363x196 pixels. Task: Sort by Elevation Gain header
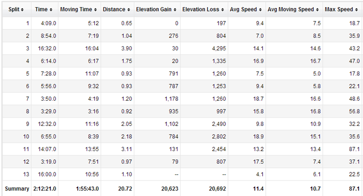(x=156, y=10)
